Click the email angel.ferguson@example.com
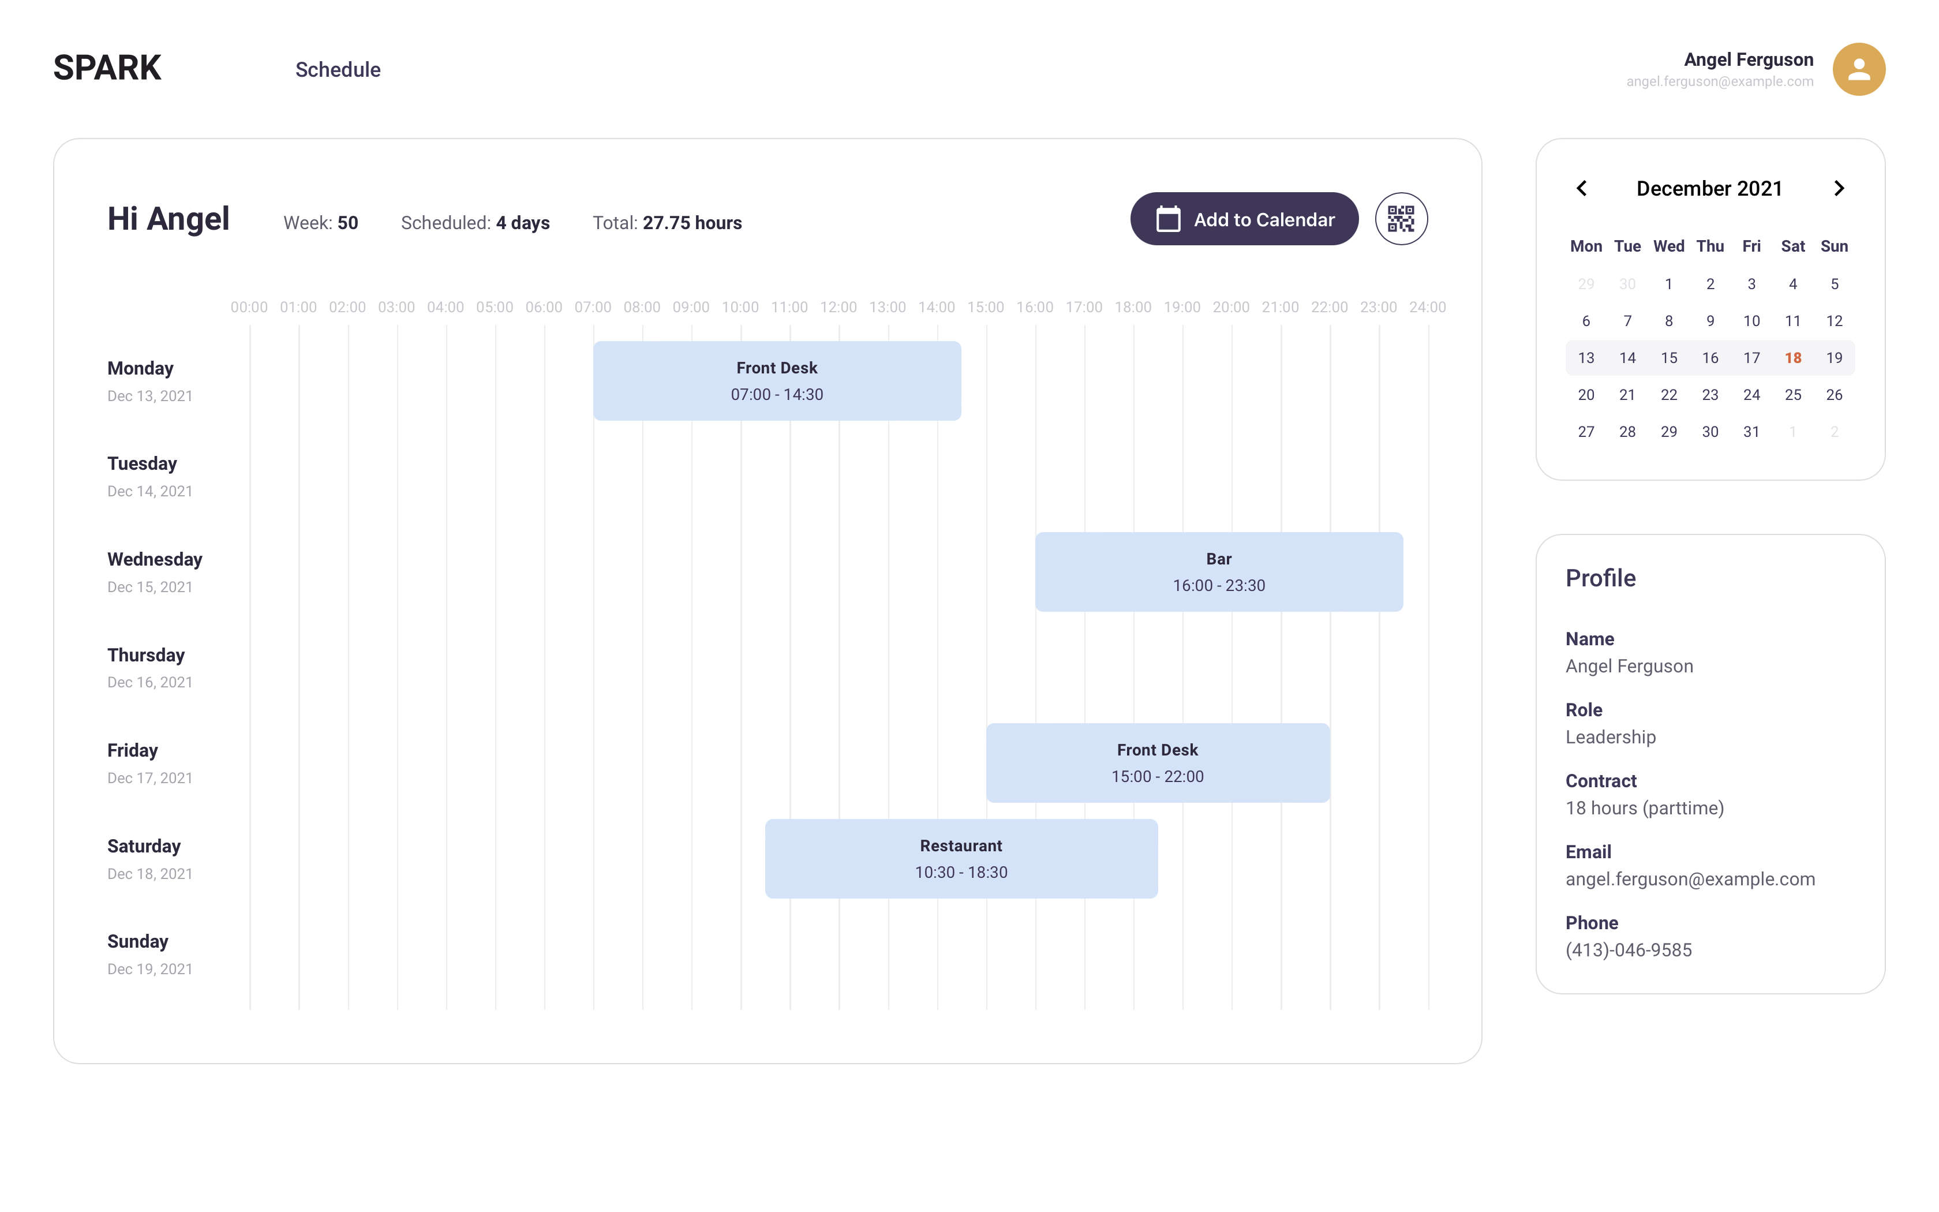The image size is (1939, 1212). point(1691,878)
